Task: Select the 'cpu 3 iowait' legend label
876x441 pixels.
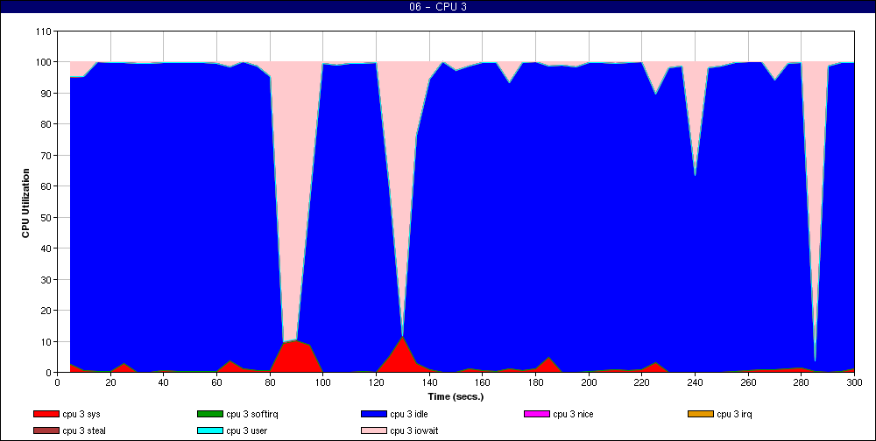Action: pyautogui.click(x=414, y=431)
